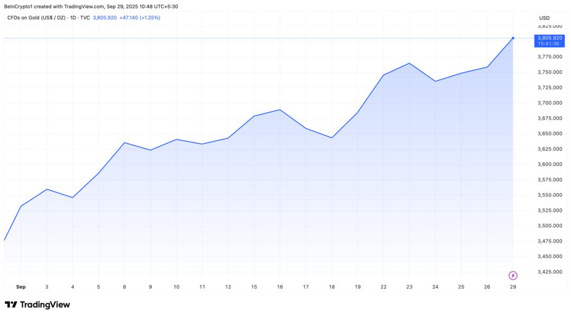
Task: Click the purple lightning bolt icon
Action: (x=513, y=276)
